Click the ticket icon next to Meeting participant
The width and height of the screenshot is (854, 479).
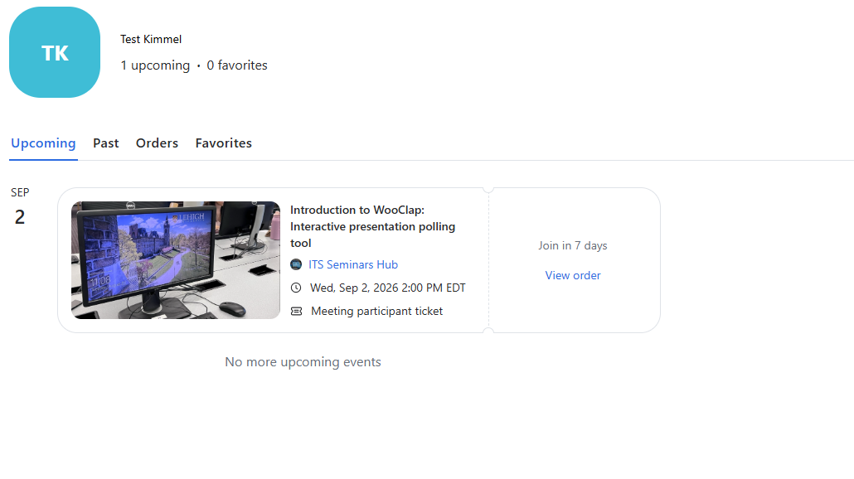click(296, 312)
